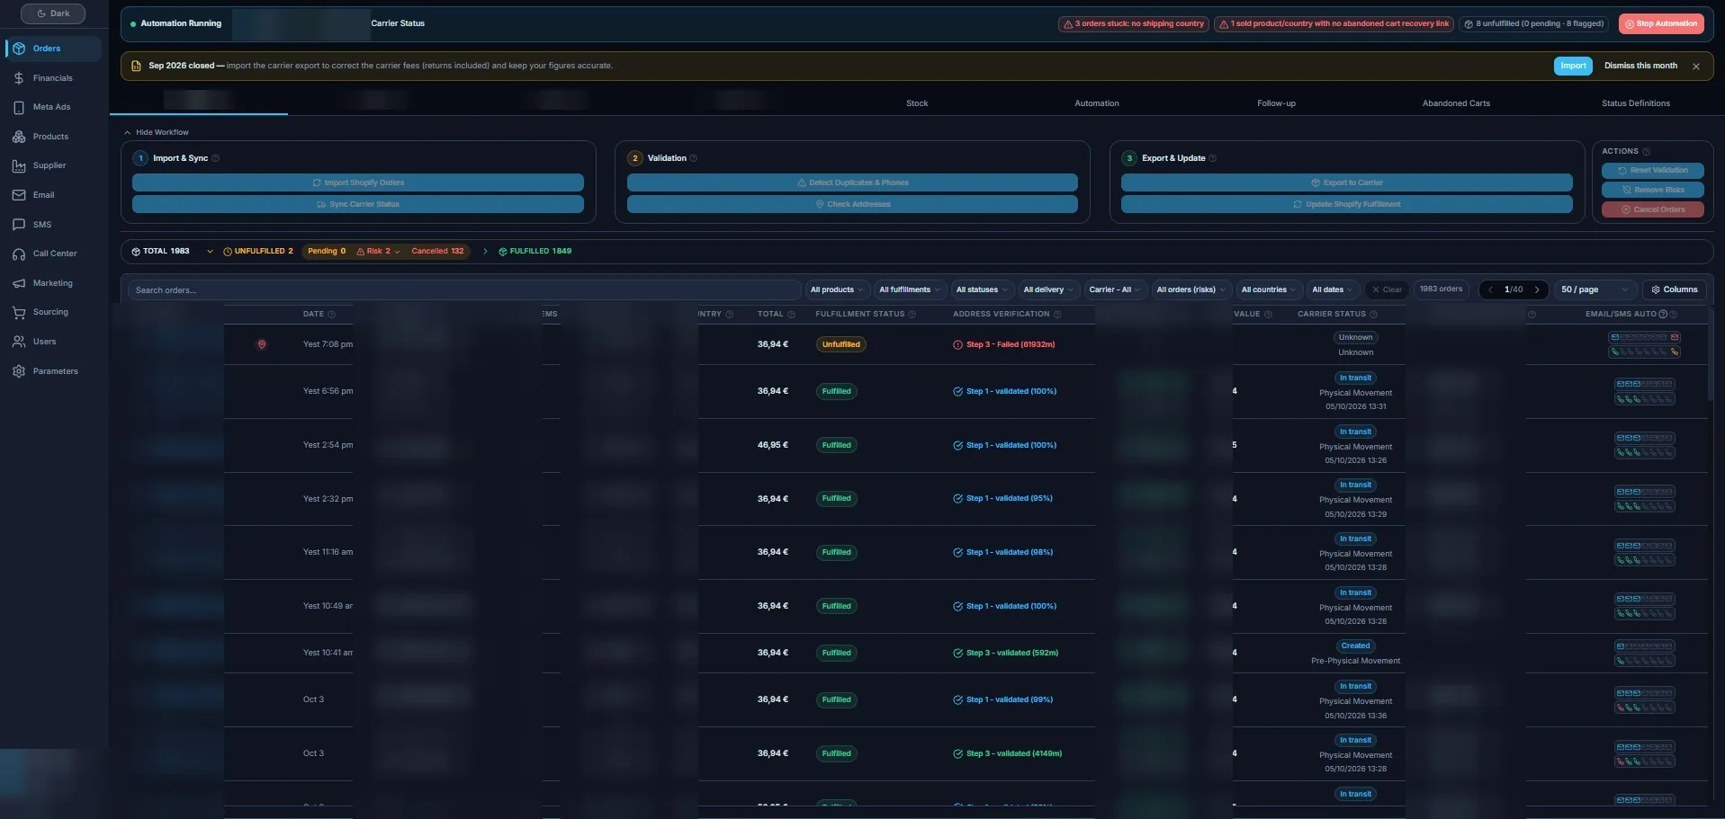Screen dimensions: 1725x819
Task: Open the All products filter dropdown
Action: 837,289
